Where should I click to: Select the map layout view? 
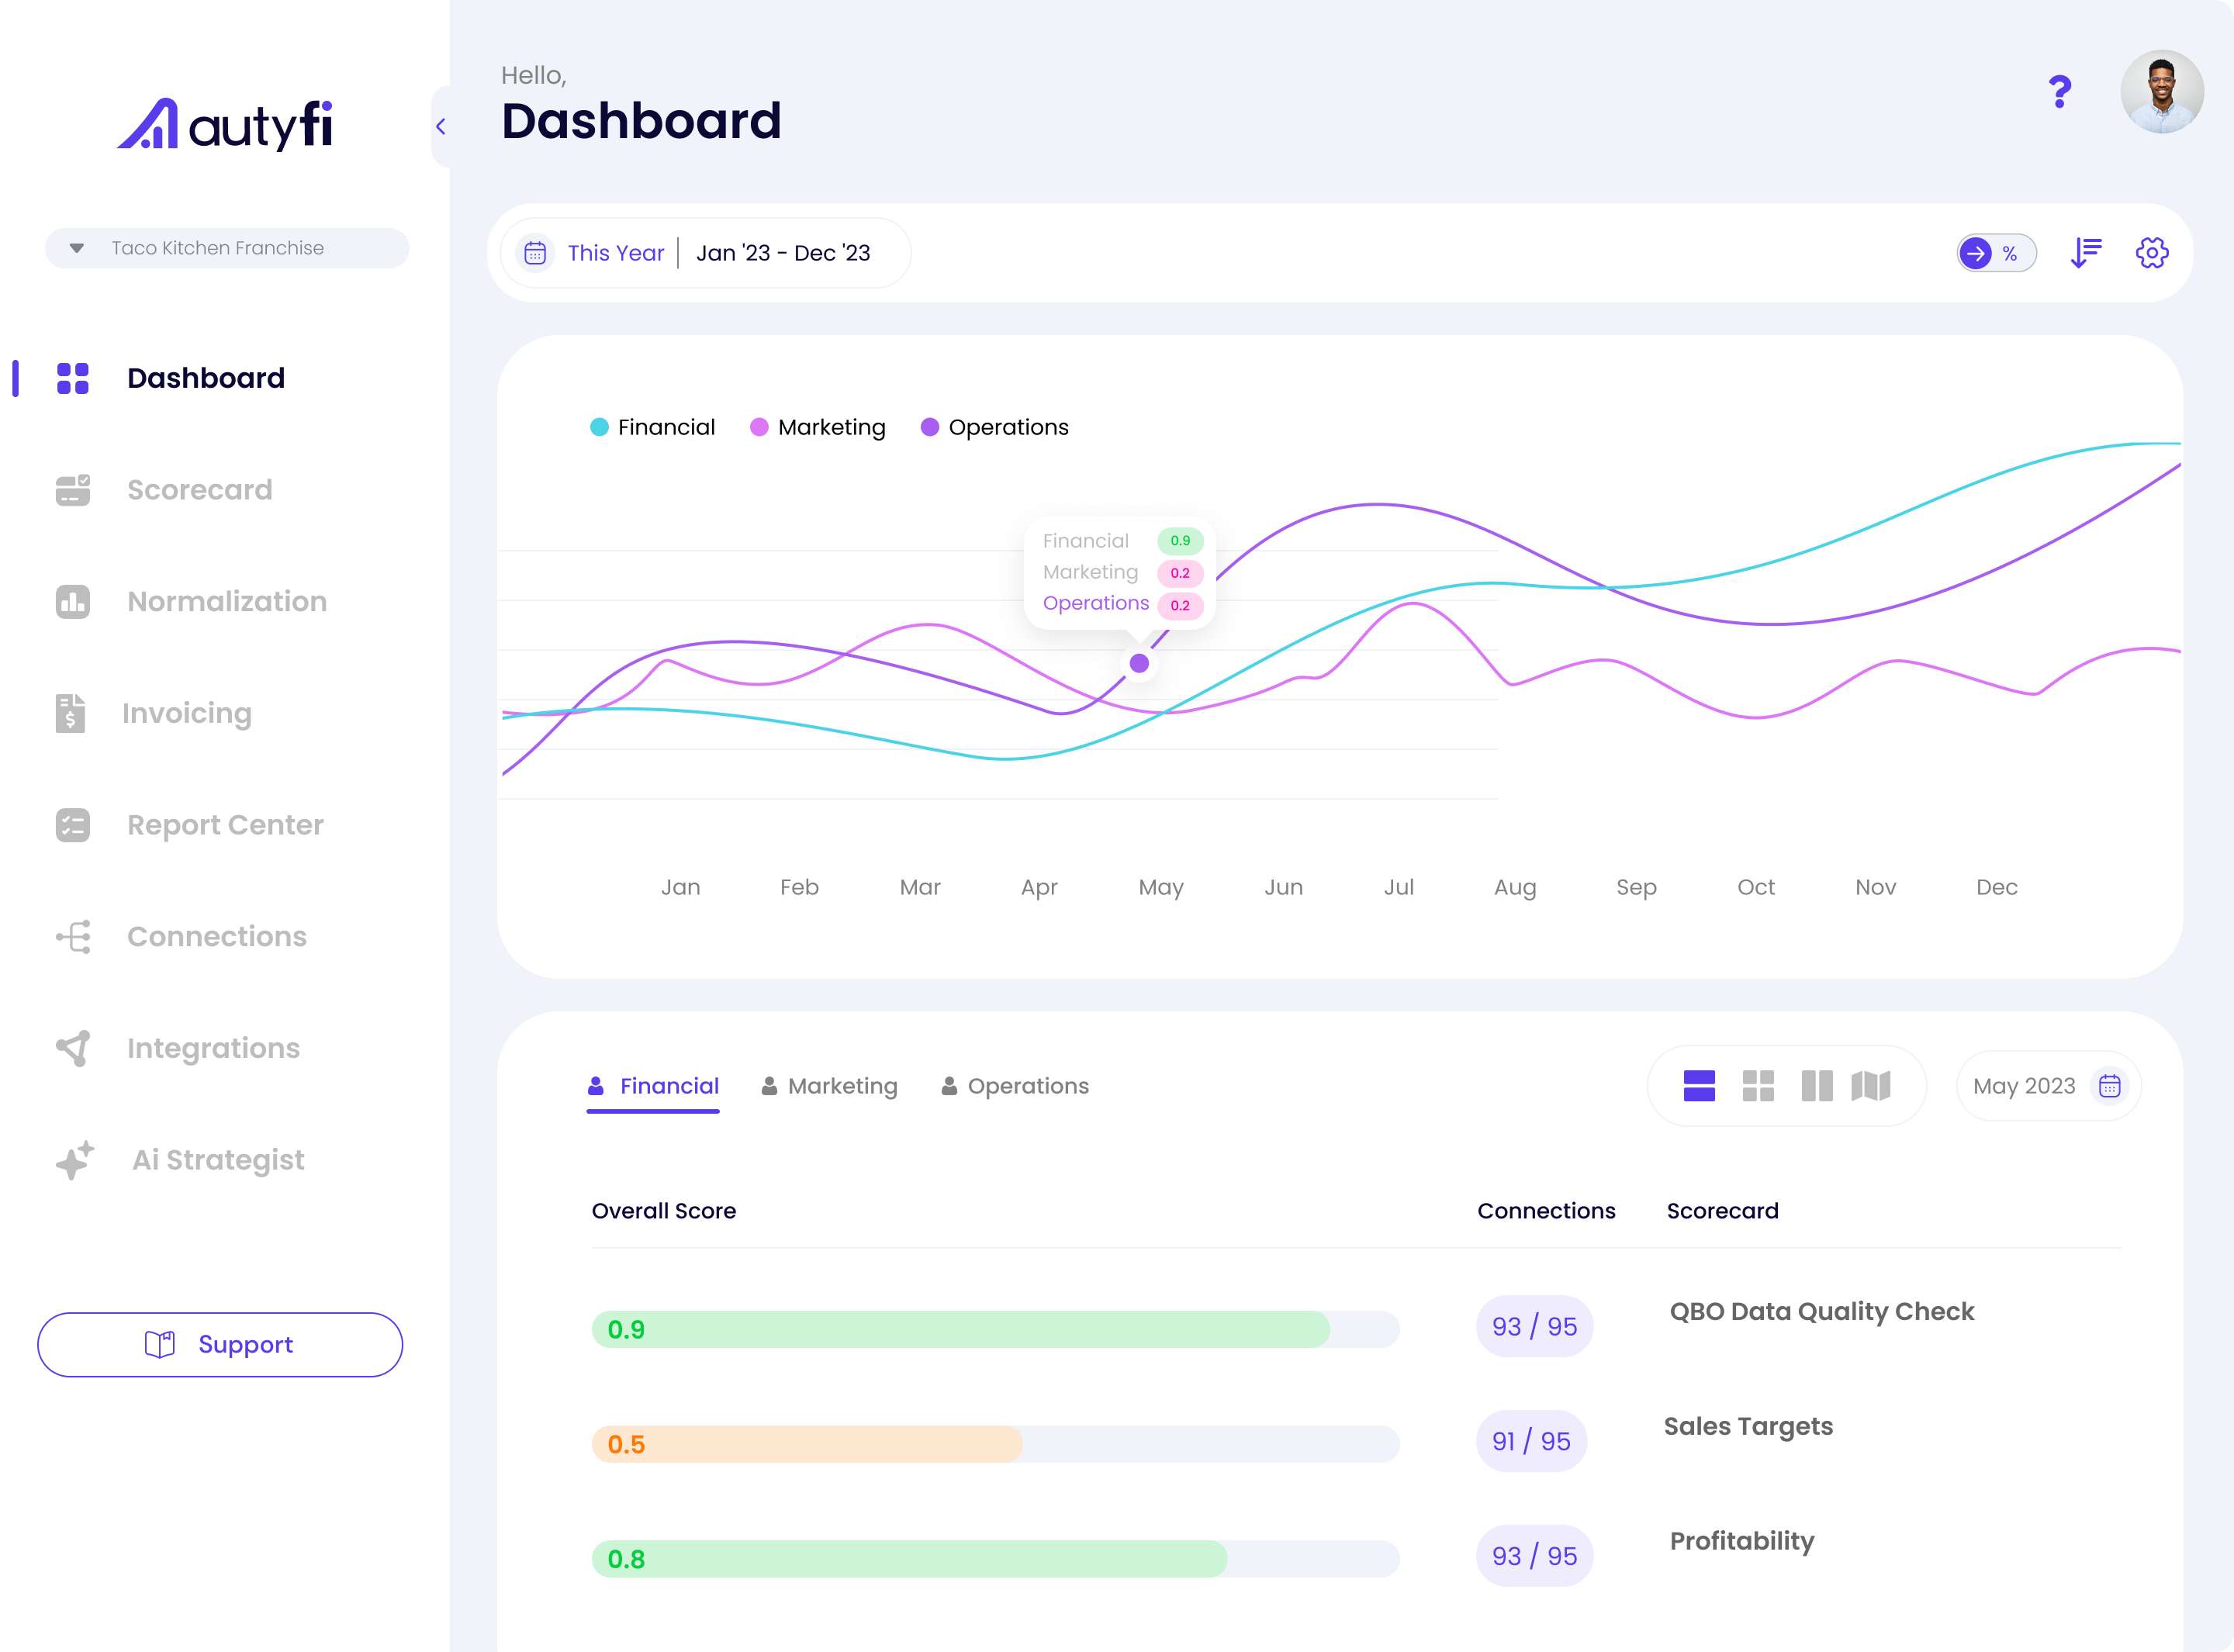[1871, 1086]
